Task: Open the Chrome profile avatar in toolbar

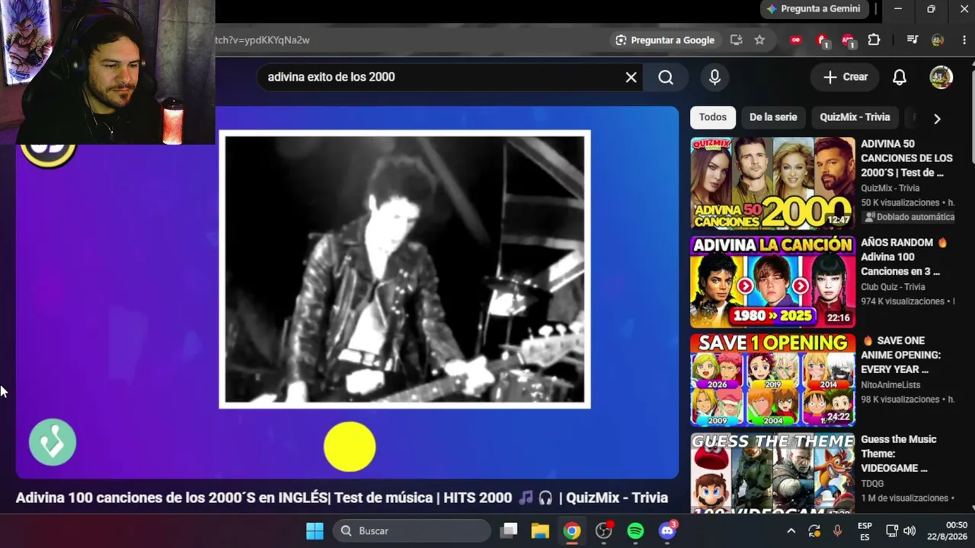Action: pos(938,40)
